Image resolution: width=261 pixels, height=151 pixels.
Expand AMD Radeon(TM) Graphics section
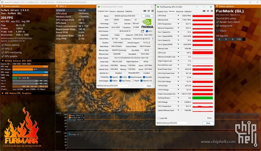3,93
